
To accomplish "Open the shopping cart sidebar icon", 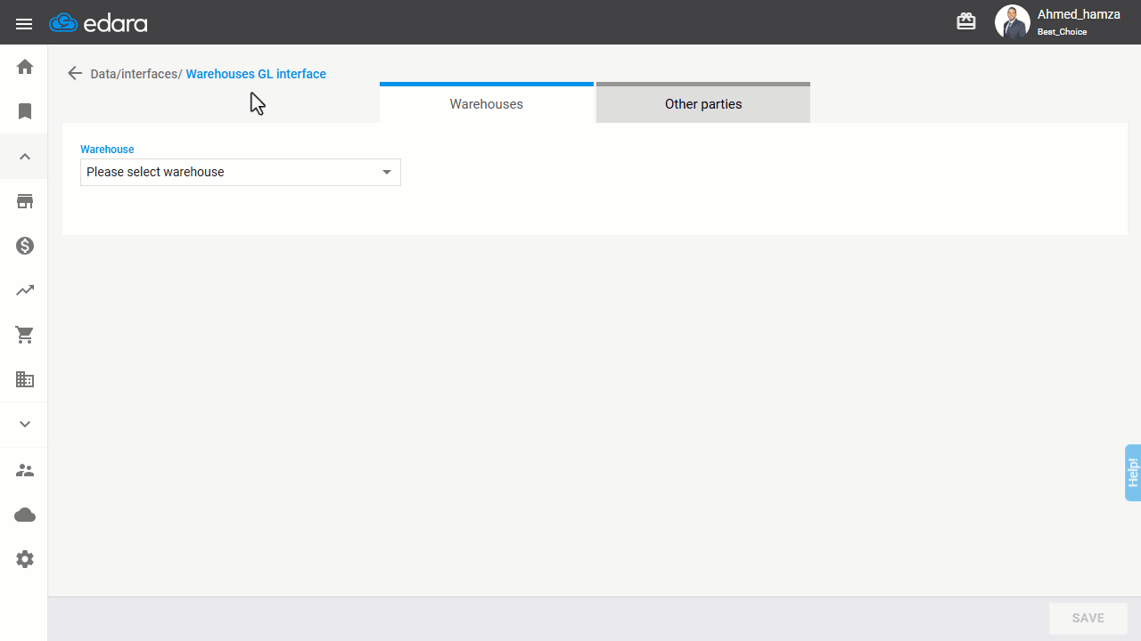I will (x=25, y=335).
